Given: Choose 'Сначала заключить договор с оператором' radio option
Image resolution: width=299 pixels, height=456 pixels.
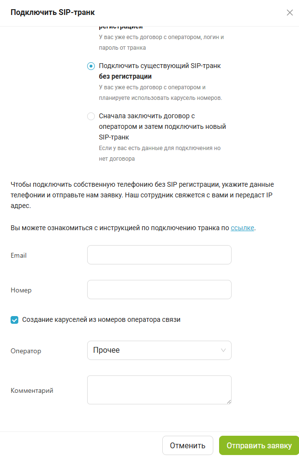Looking at the screenshot, I should point(91,116).
